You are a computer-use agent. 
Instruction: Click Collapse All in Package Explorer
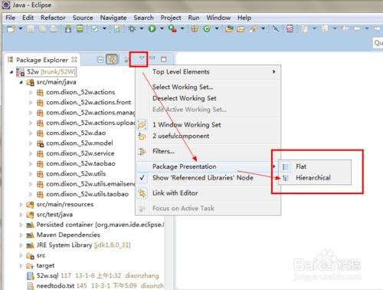(100, 59)
